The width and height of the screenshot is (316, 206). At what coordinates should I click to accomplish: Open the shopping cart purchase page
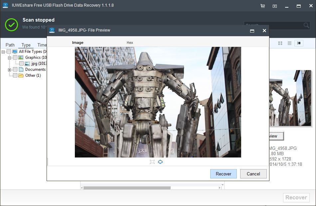pos(262,6)
